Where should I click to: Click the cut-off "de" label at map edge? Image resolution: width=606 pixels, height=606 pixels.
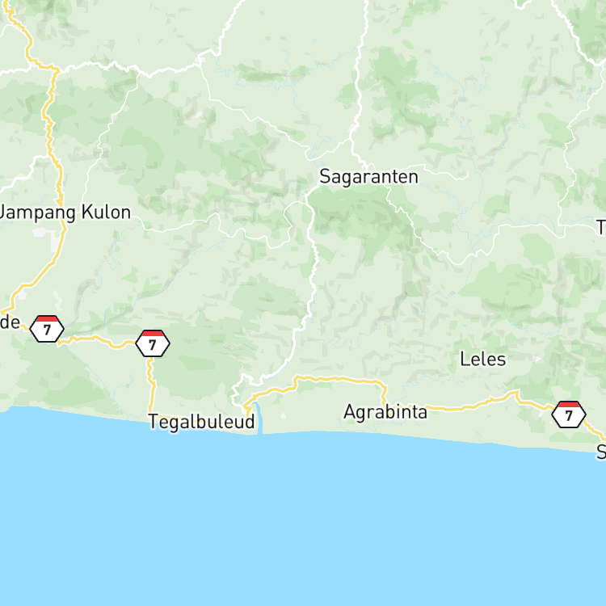coord(10,322)
